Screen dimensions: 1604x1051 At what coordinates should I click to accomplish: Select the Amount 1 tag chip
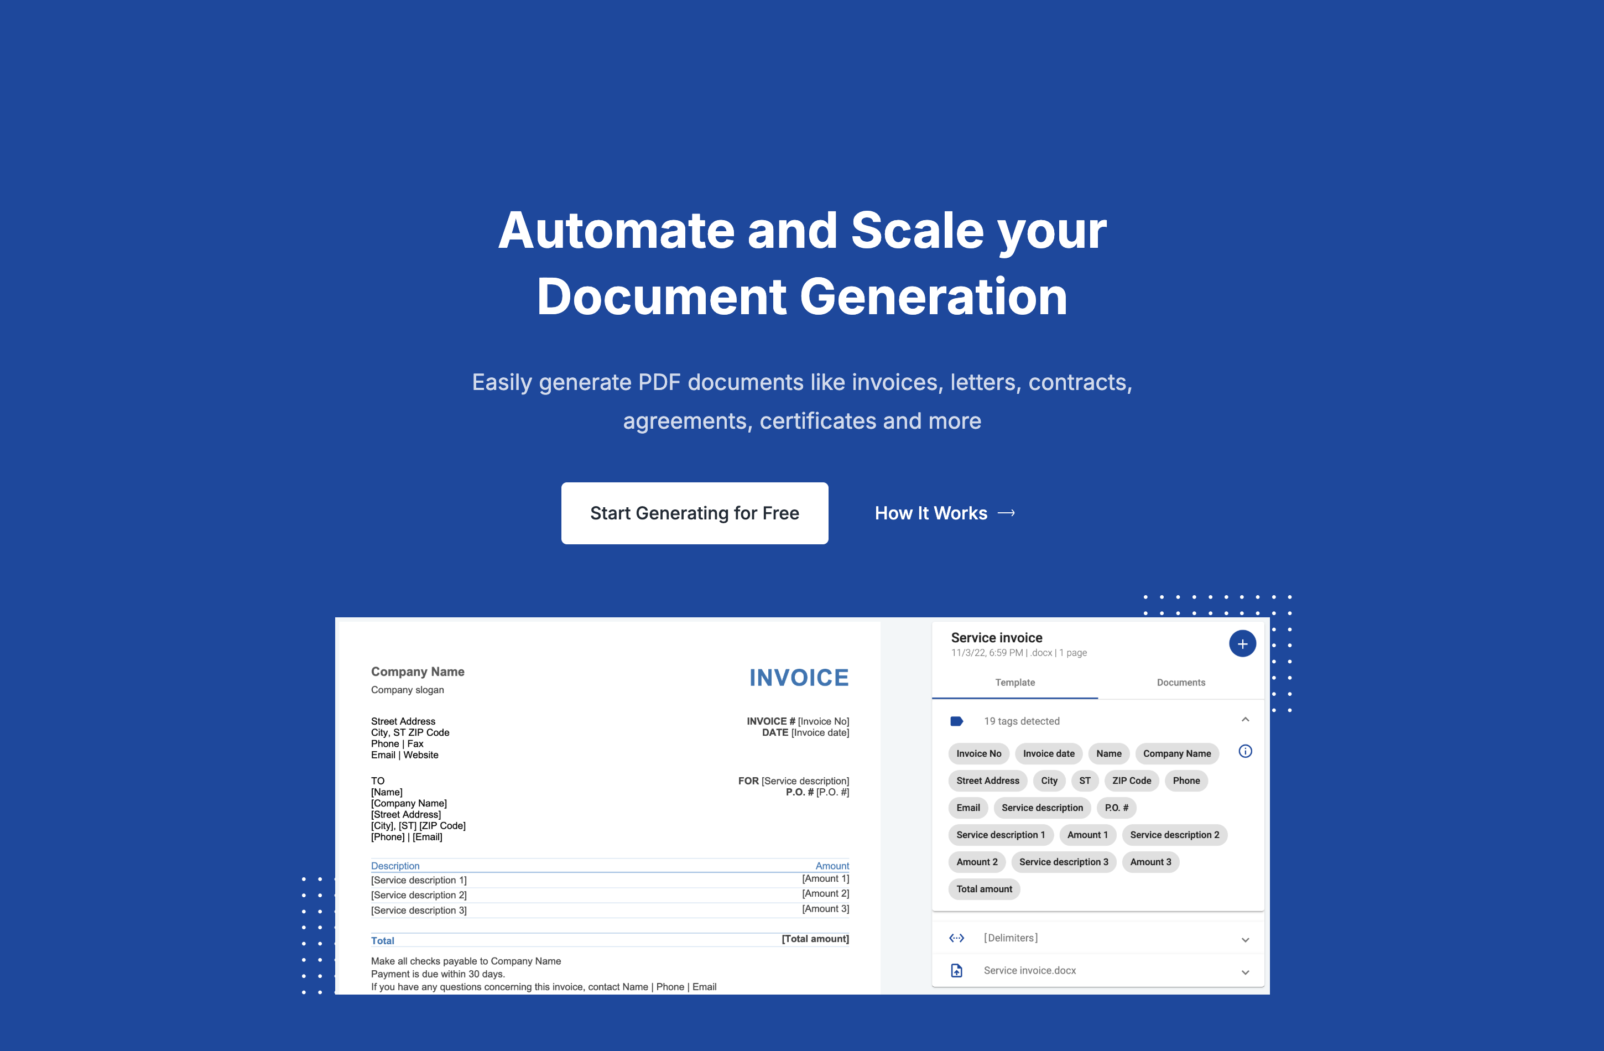[1087, 835]
